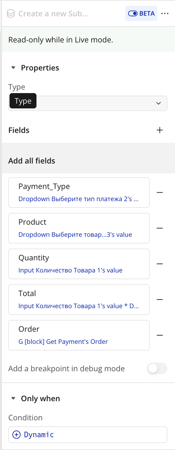Add a new field with the plus icon
175x450 pixels.
click(x=160, y=130)
